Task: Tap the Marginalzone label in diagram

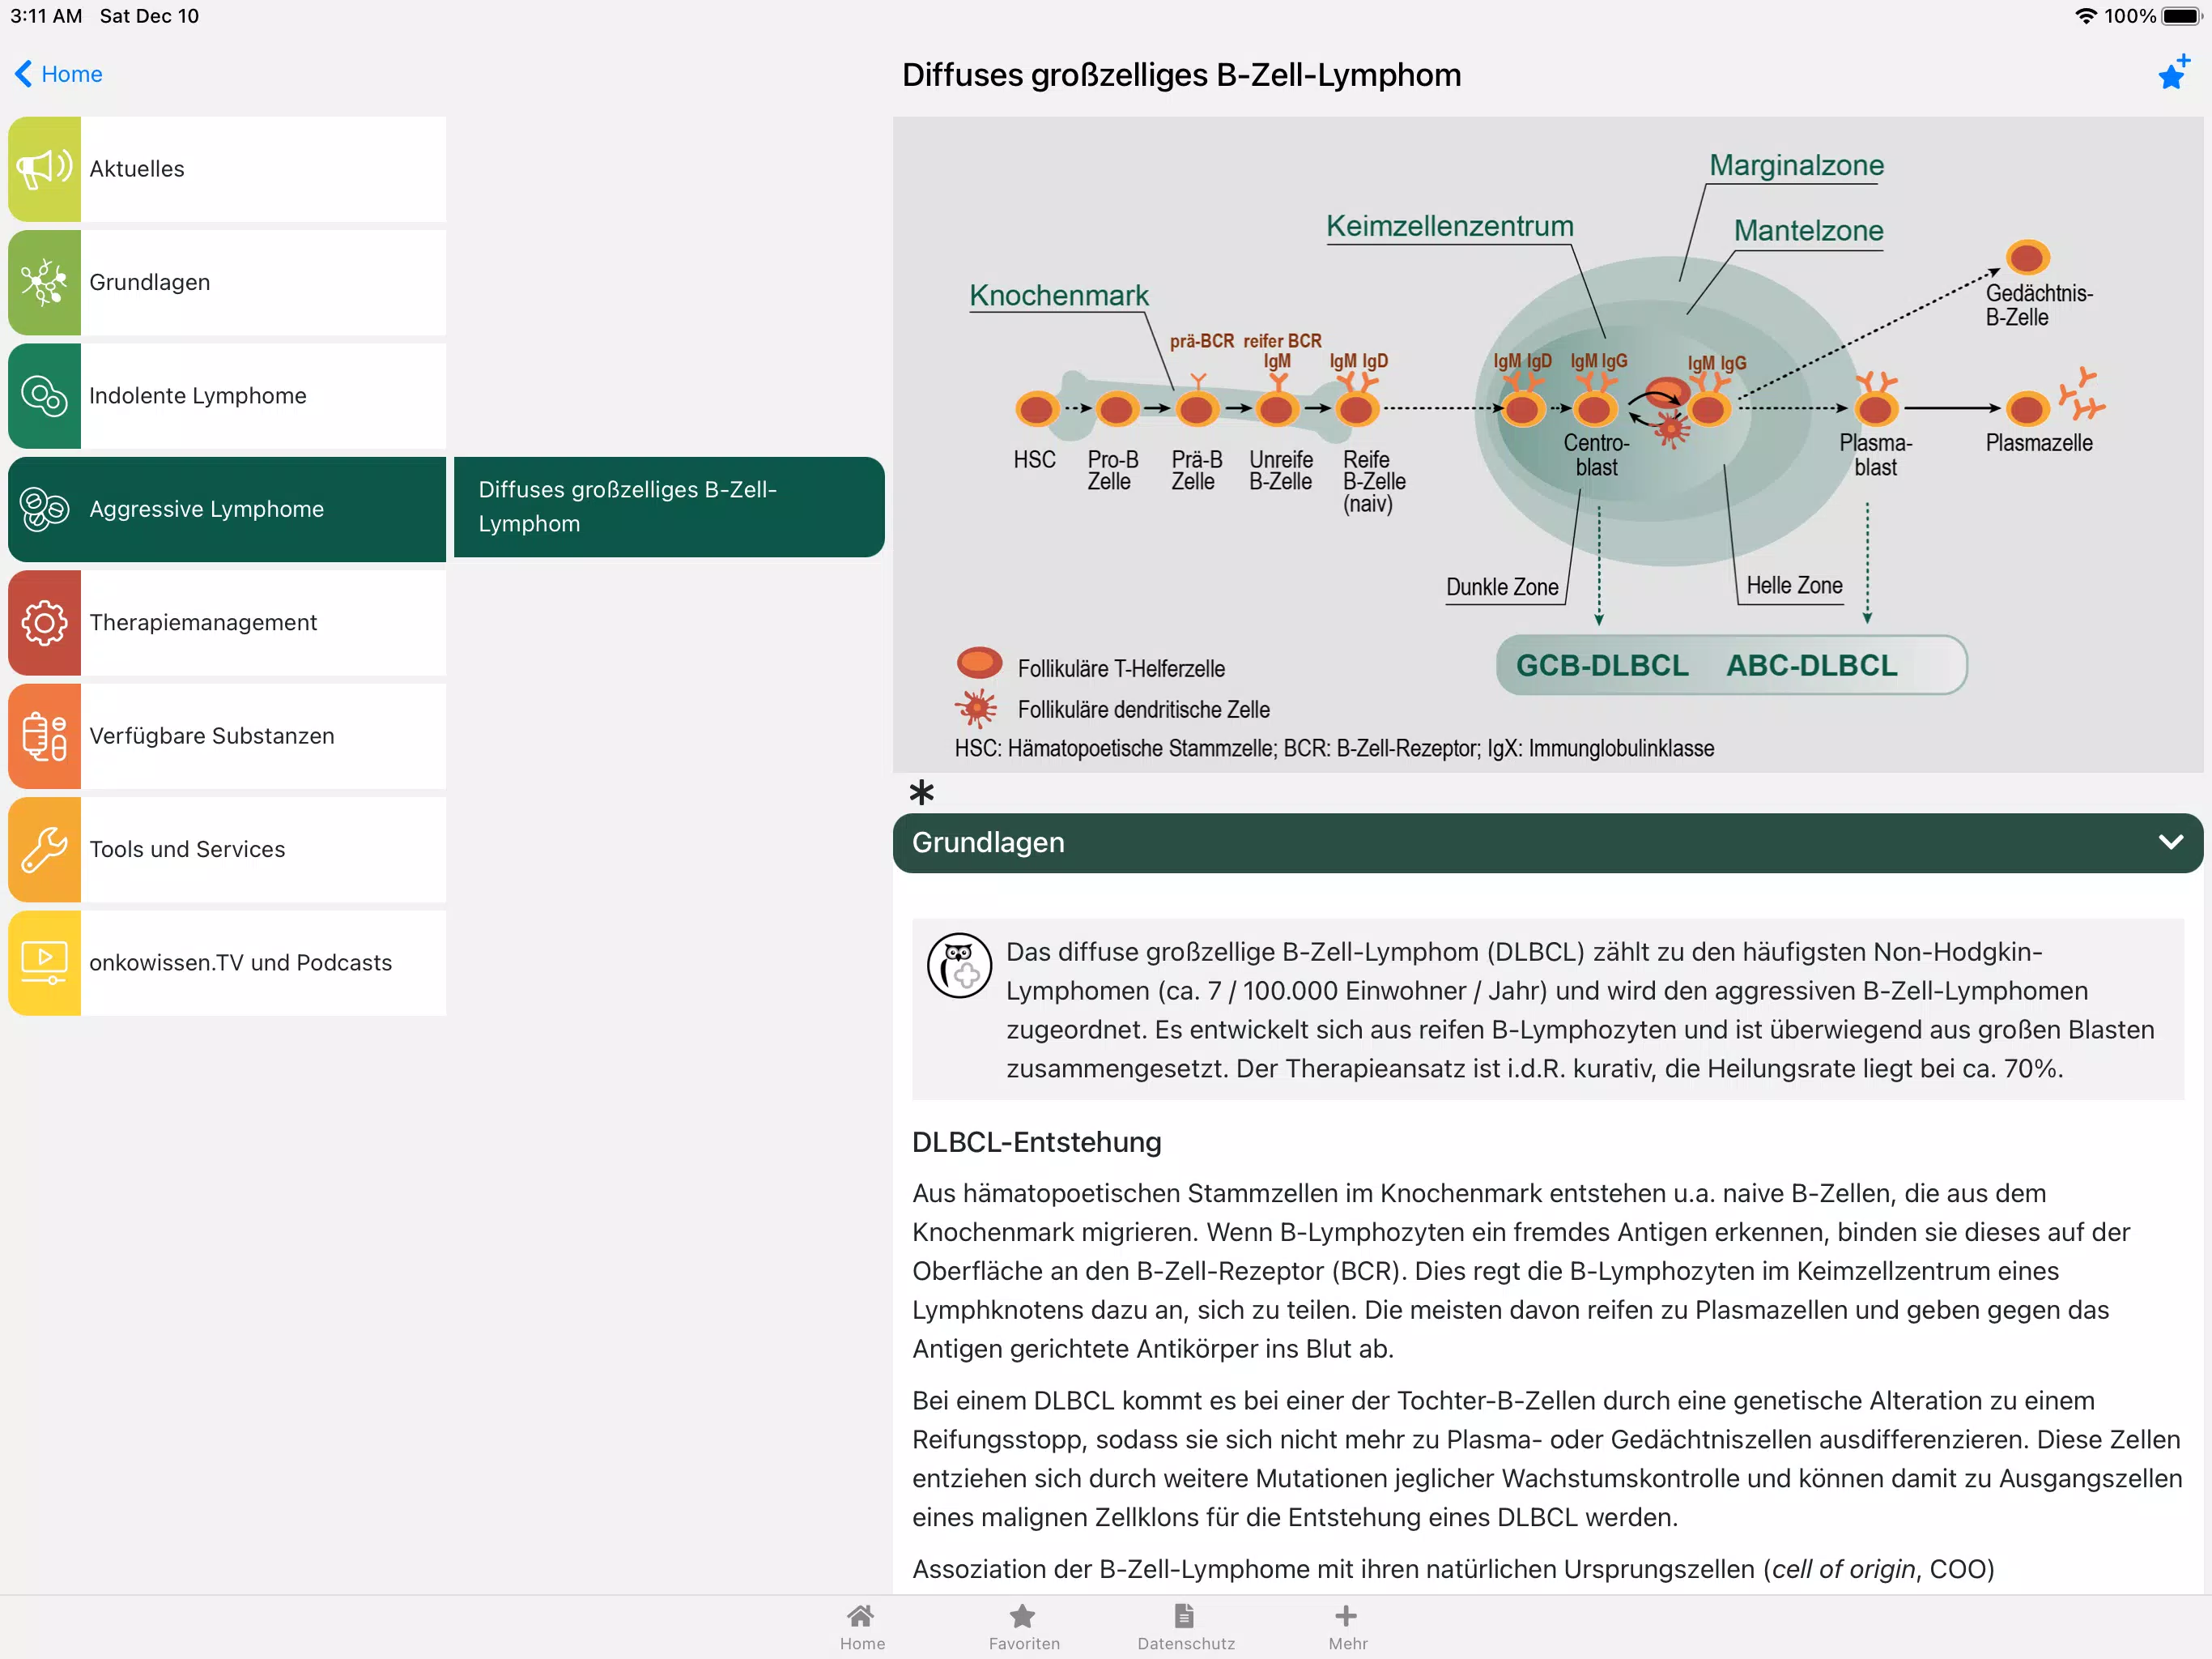Action: pos(1796,165)
